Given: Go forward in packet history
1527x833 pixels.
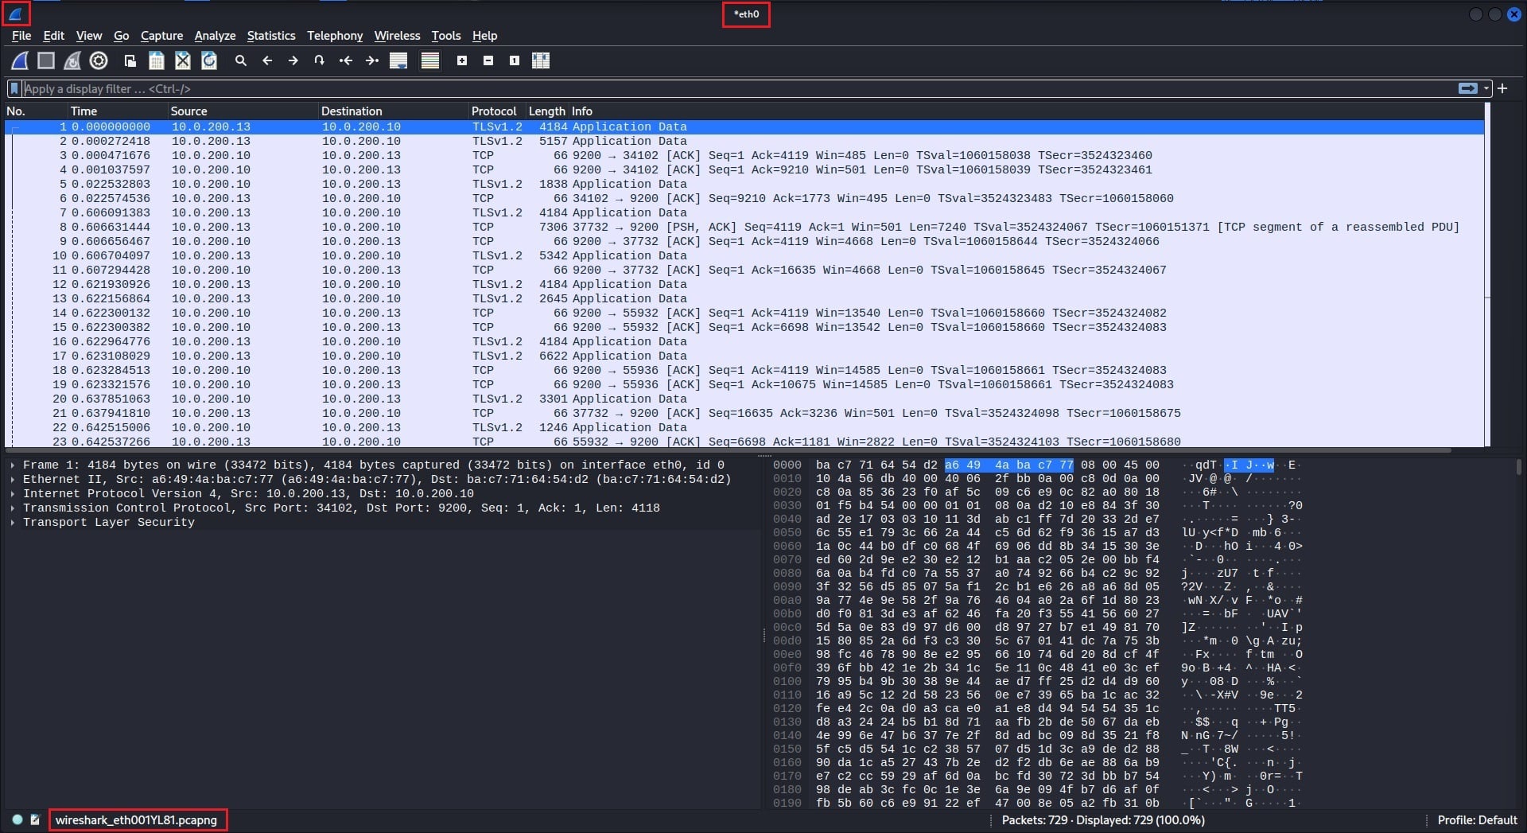Looking at the screenshot, I should pos(293,60).
